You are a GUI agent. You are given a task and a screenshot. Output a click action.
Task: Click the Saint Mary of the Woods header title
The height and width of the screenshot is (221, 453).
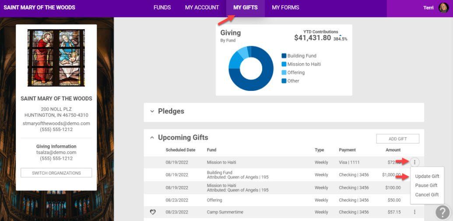click(39, 8)
